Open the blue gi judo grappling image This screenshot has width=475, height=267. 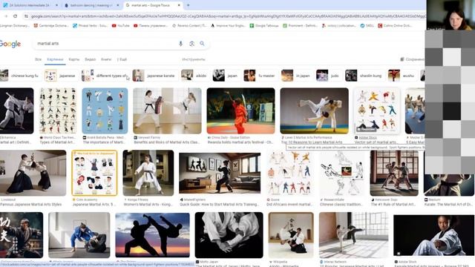pyautogui.click(x=79, y=235)
